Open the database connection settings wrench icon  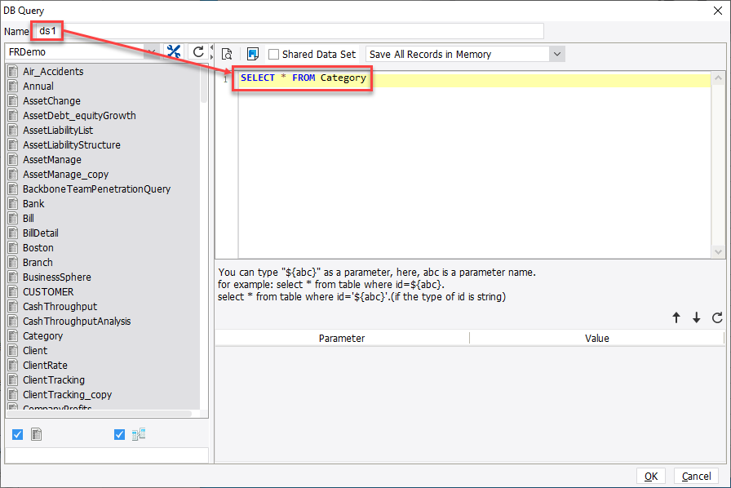click(x=173, y=51)
